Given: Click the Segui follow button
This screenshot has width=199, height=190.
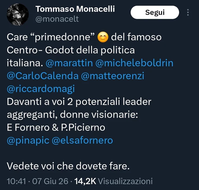Looking at the screenshot, I should (x=155, y=12).
